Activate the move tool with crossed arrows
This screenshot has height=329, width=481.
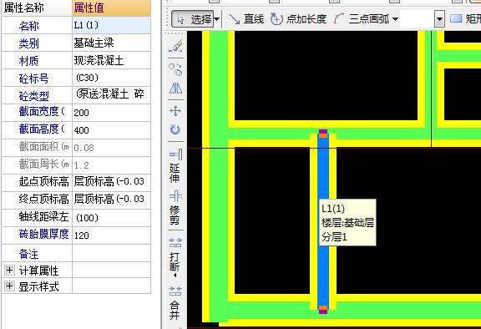coord(175,110)
